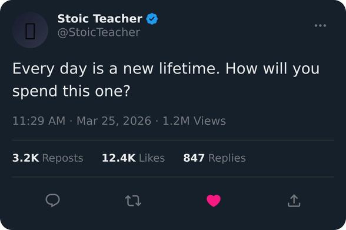Open the Stoic Teacher display name
The width and height of the screenshot is (346, 230).
click(x=100, y=18)
